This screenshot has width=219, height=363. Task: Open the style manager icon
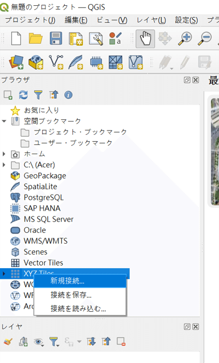[115, 39]
